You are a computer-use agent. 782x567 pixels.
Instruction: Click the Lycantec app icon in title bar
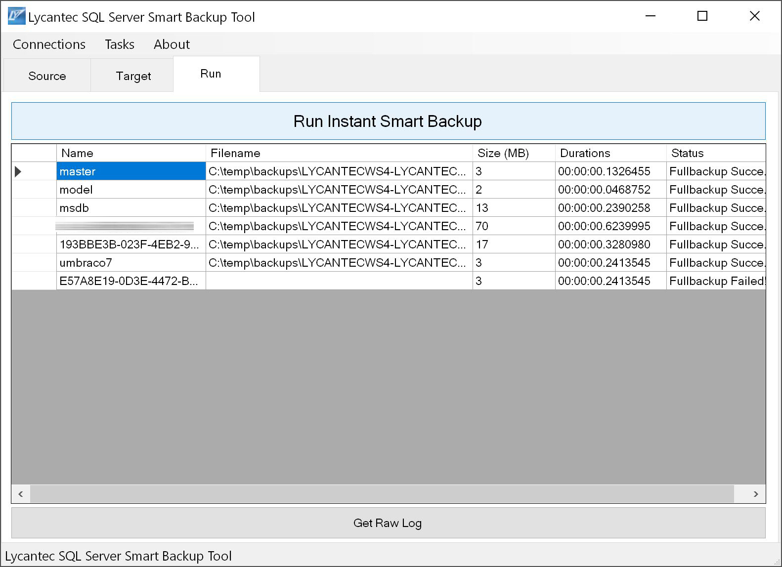pyautogui.click(x=16, y=16)
